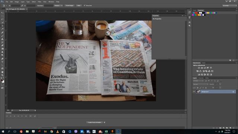Open the File menu
This screenshot has width=238, height=134.
[7, 1]
